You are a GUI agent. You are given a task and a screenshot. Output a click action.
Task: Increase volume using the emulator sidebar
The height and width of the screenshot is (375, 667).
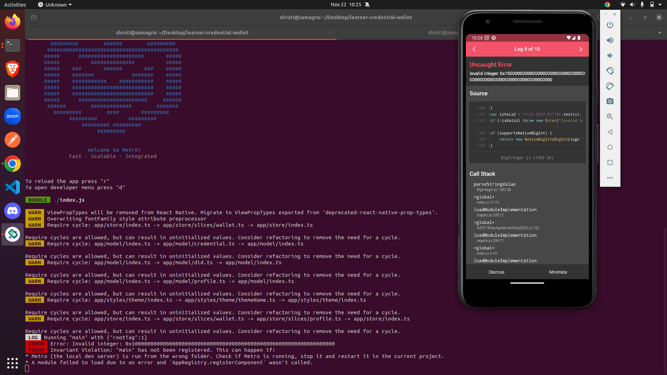(x=610, y=40)
